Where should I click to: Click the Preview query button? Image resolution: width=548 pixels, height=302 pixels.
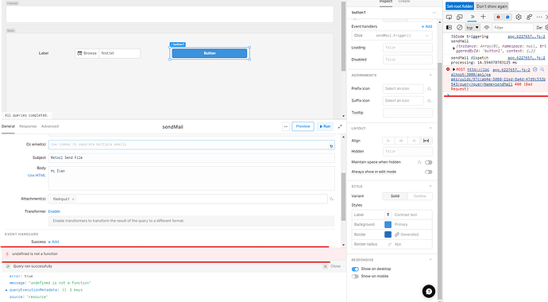click(x=303, y=126)
